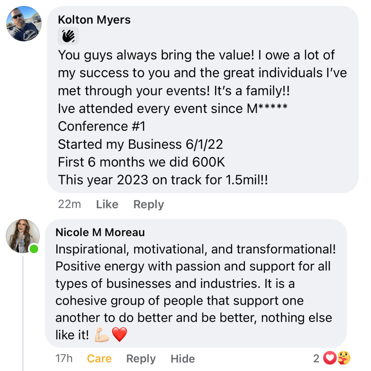Open the reaction count of 2
The height and width of the screenshot is (371, 371).
tap(316, 359)
